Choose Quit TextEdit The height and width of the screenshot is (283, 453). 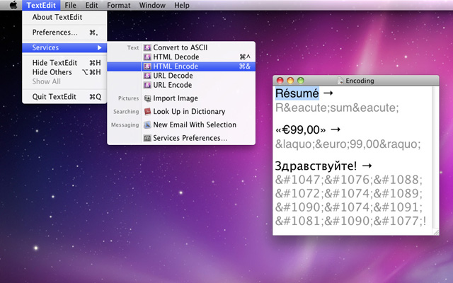click(64, 97)
